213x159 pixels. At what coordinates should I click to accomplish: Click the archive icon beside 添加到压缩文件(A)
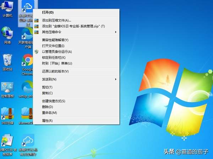click(x=37, y=21)
